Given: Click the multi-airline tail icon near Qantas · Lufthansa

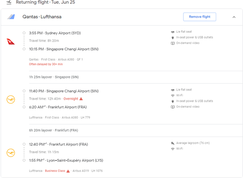Looking at the screenshot, I should (x=11, y=17).
